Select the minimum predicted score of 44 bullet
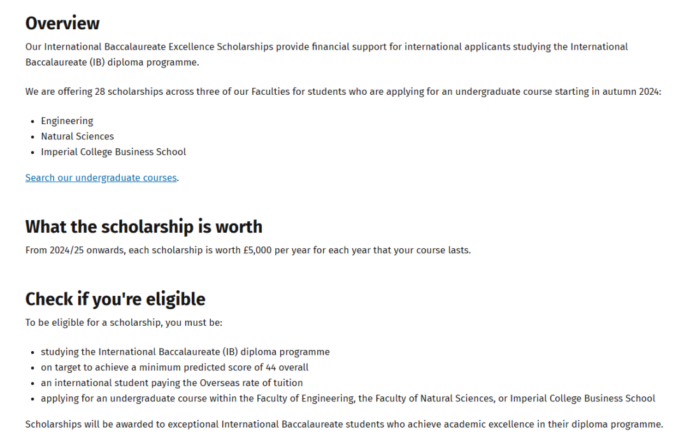The image size is (688, 439). pyautogui.click(x=175, y=367)
